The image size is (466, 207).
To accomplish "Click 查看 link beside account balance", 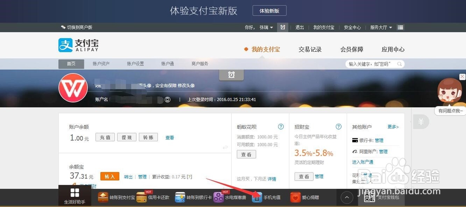I will click(170, 138).
